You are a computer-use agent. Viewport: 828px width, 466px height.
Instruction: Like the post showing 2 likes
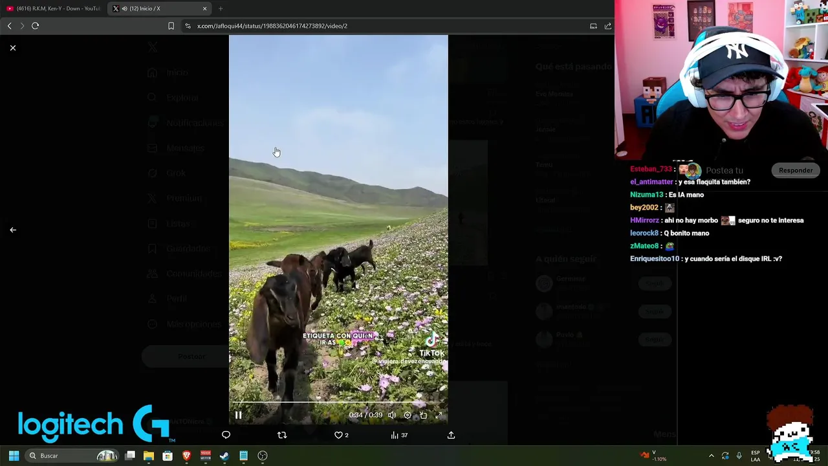click(x=341, y=435)
